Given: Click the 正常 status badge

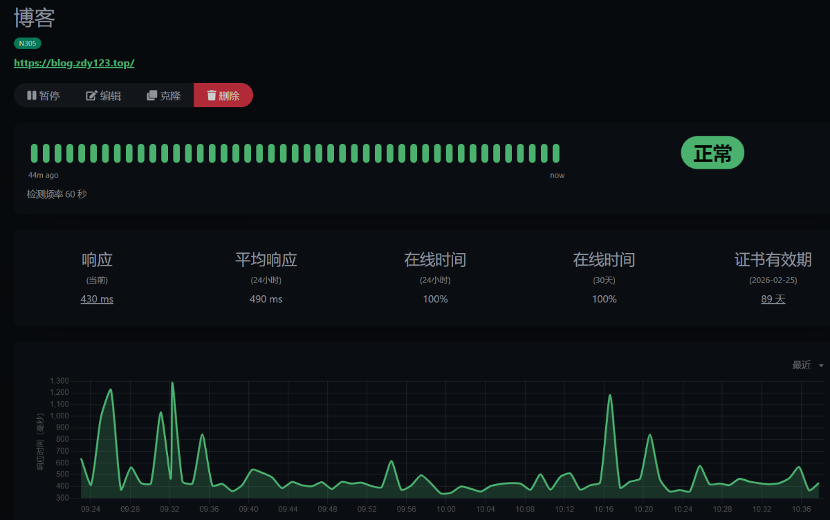Looking at the screenshot, I should (x=712, y=153).
